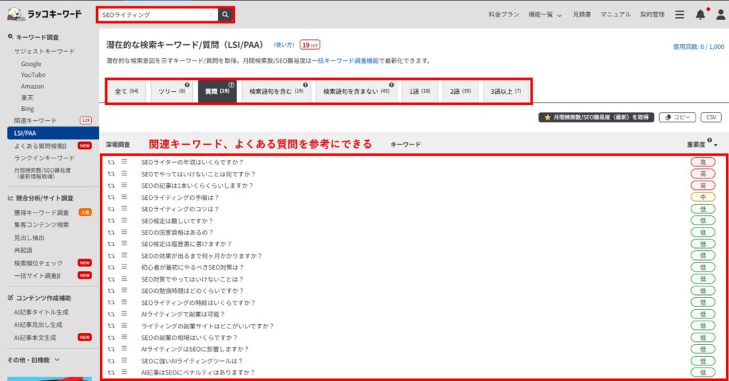
Task: Switch to the 2語 (39) tab
Action: 461,92
